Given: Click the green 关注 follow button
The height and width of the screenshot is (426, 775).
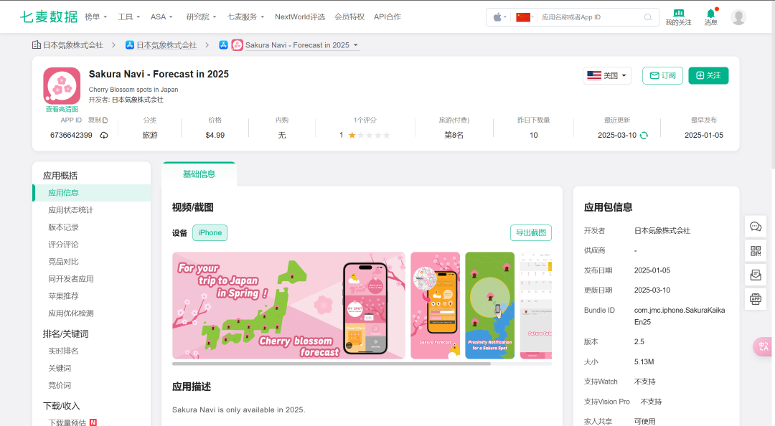Looking at the screenshot, I should point(708,75).
